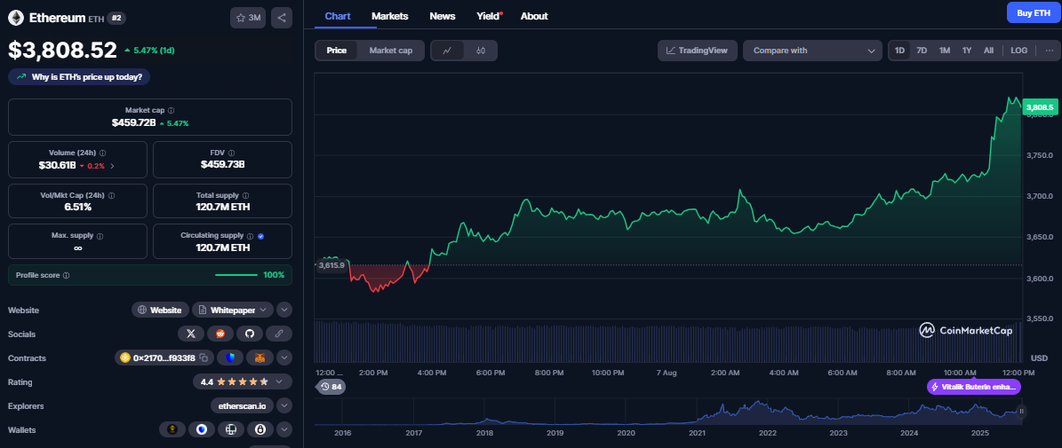Click the 3,615.9 opening price label
Image resolution: width=1062 pixels, height=448 pixels.
(x=331, y=265)
